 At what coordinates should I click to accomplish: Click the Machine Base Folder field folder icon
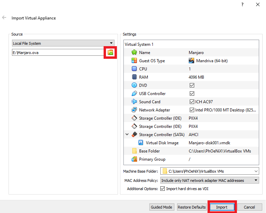(164, 171)
